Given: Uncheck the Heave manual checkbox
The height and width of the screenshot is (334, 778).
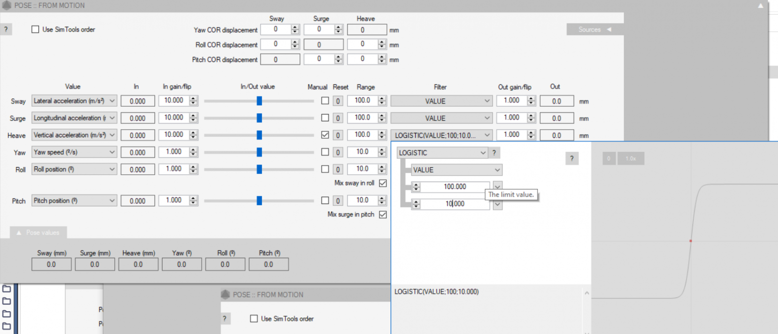Looking at the screenshot, I should 325,134.
